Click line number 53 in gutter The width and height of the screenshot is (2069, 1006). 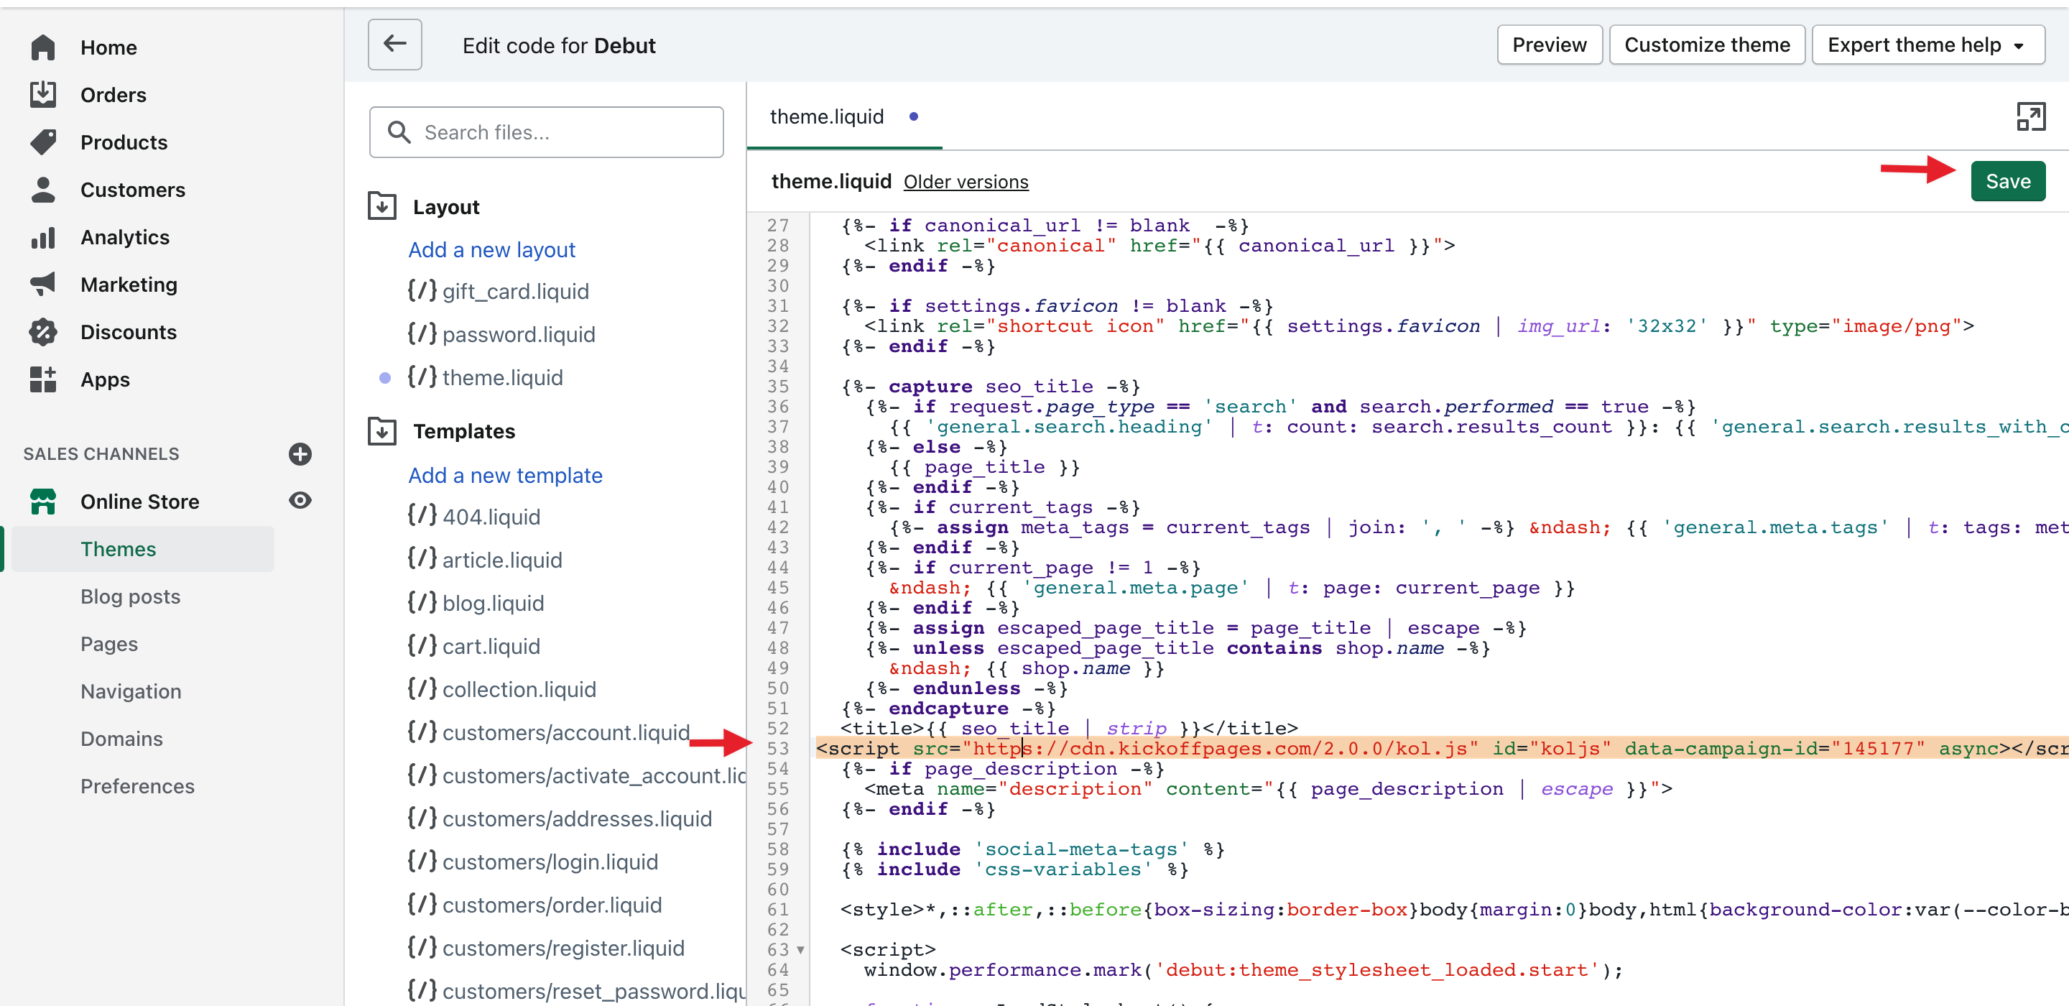pos(777,749)
